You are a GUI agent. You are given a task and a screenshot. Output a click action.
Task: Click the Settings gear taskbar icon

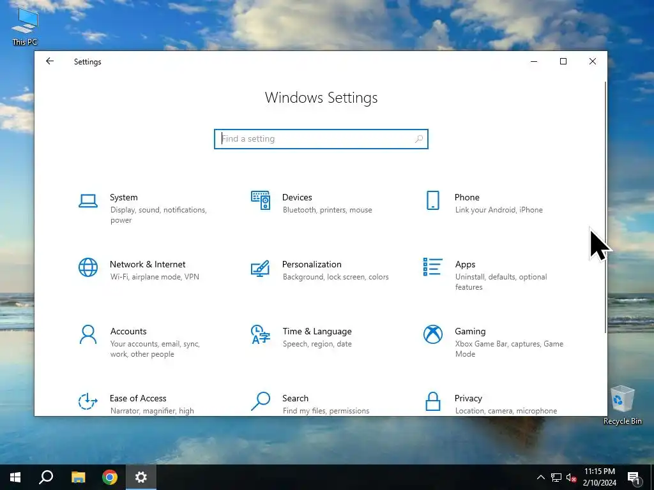pyautogui.click(x=141, y=477)
